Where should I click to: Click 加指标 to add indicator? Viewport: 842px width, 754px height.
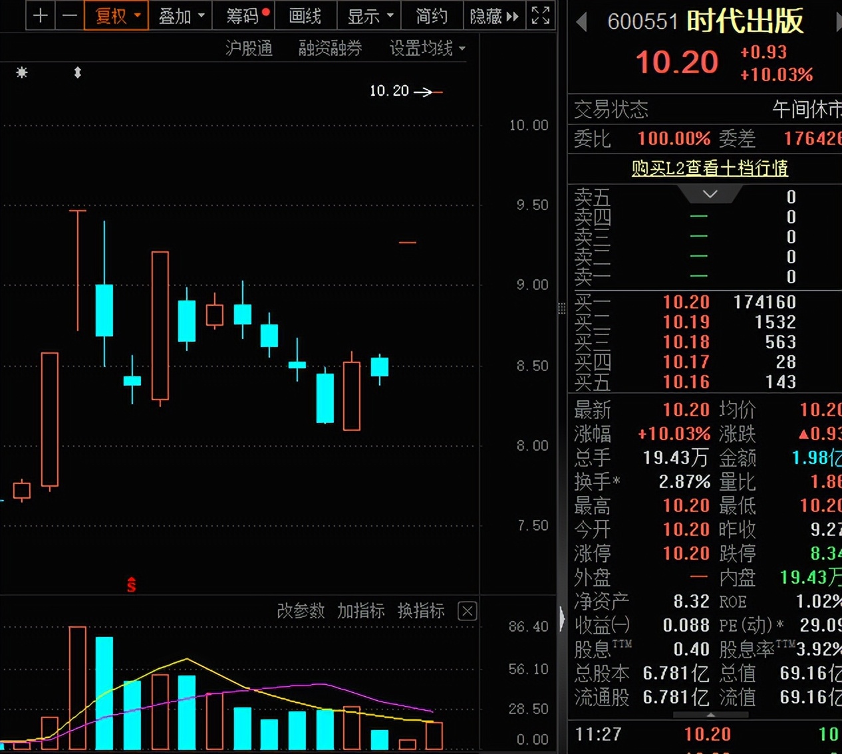[x=360, y=610]
